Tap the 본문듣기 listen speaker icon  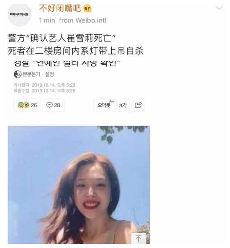pyautogui.click(x=18, y=74)
